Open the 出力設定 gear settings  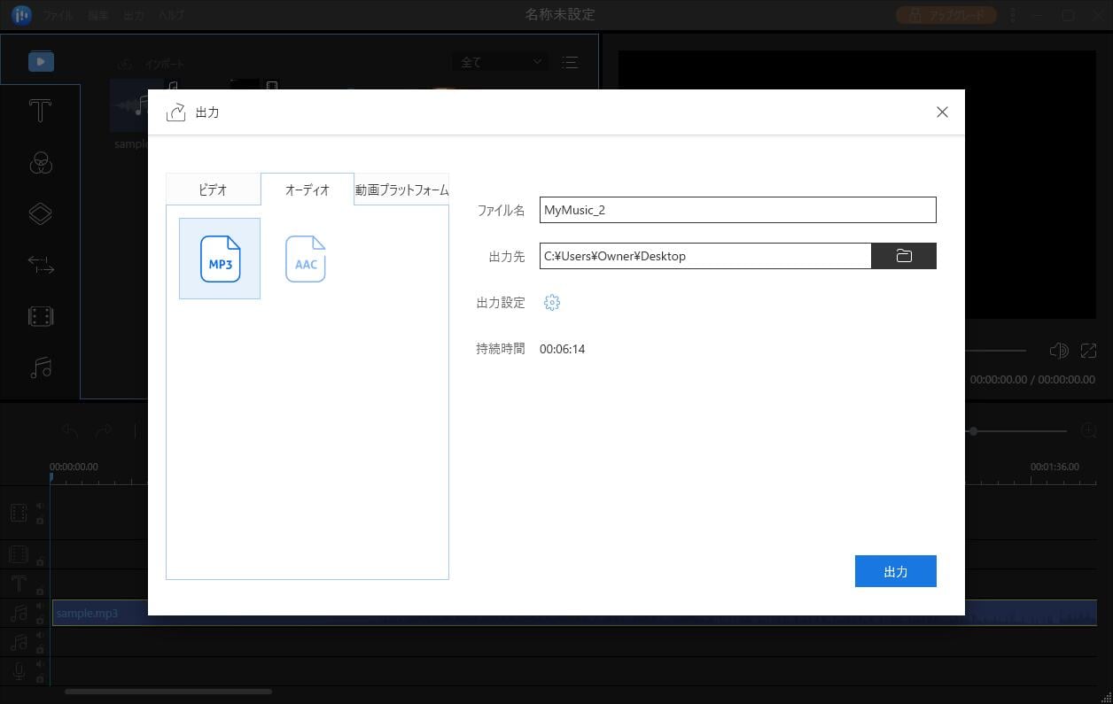coord(551,303)
